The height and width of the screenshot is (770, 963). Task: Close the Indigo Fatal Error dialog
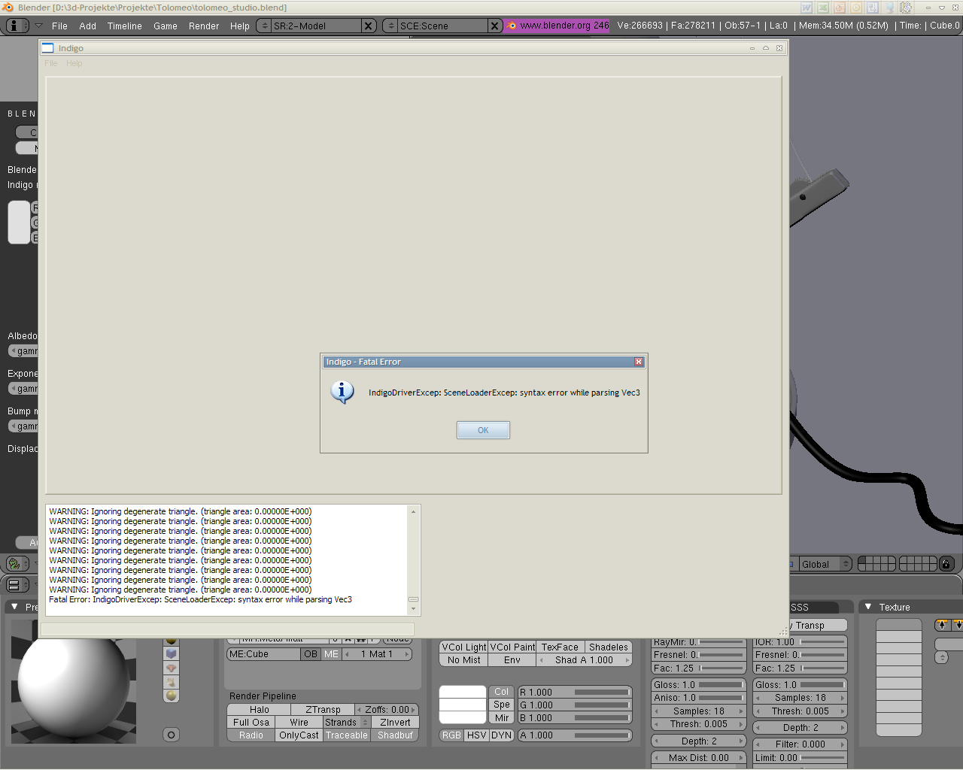pyautogui.click(x=639, y=362)
